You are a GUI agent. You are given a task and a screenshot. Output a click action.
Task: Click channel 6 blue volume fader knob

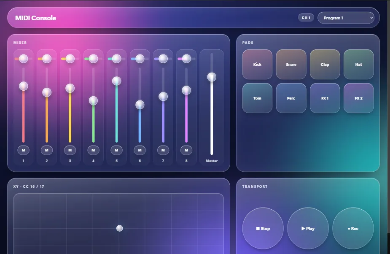[140, 105]
